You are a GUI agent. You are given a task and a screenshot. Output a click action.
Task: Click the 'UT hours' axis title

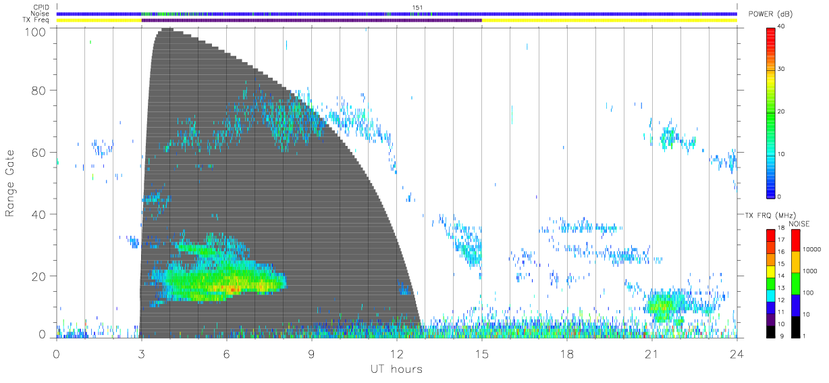coord(396,369)
